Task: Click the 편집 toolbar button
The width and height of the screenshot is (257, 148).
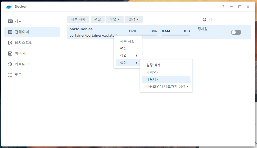Action: coord(97,19)
